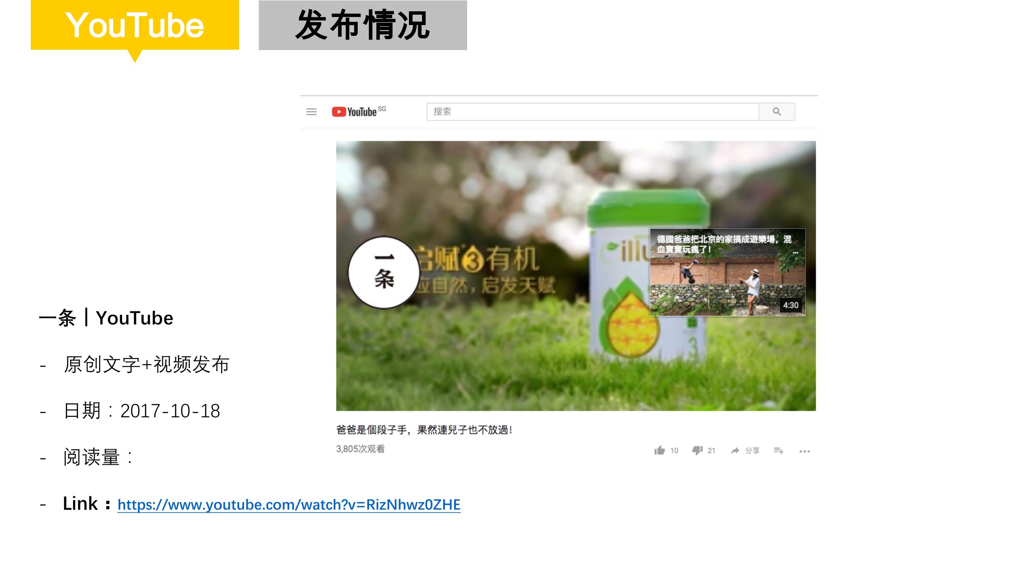This screenshot has width=1027, height=578.
Task: Click the magnifier search button
Action: (x=777, y=112)
